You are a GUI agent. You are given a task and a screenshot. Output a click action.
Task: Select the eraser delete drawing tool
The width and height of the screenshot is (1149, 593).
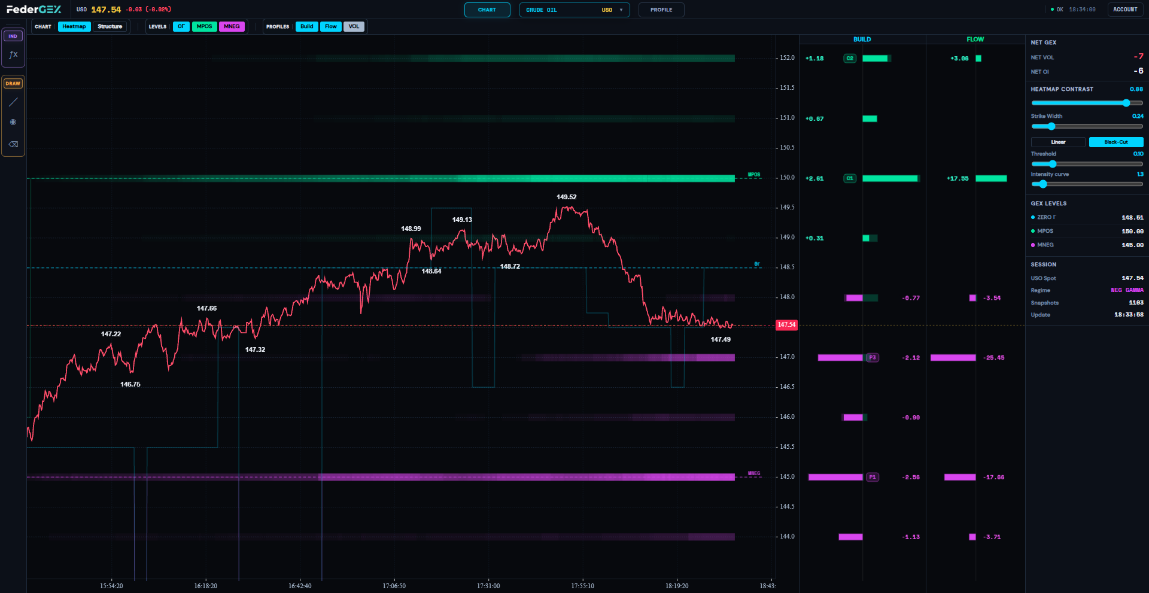click(13, 144)
